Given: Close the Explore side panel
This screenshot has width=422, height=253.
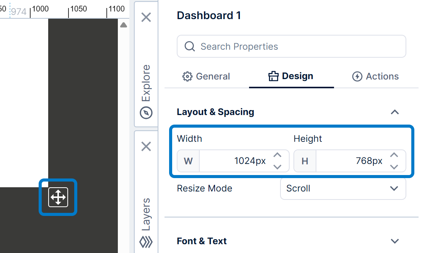Looking at the screenshot, I should (x=146, y=18).
